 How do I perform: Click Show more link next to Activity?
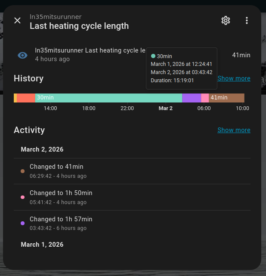tap(234, 130)
